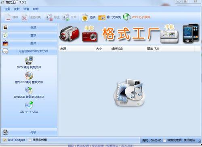This screenshot has width=202, height=147.
Task: Click the 移除 toolbar button
Action: point(11,17)
